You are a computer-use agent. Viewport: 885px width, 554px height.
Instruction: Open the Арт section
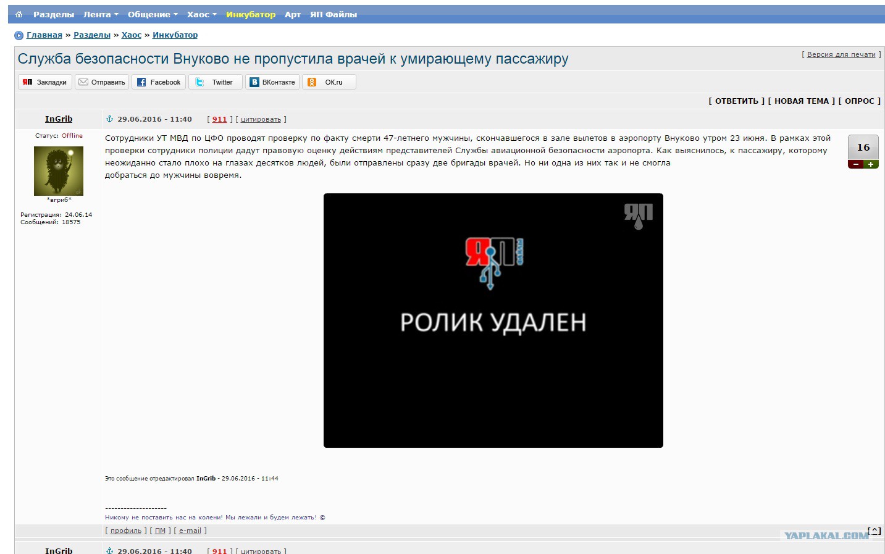(x=293, y=14)
